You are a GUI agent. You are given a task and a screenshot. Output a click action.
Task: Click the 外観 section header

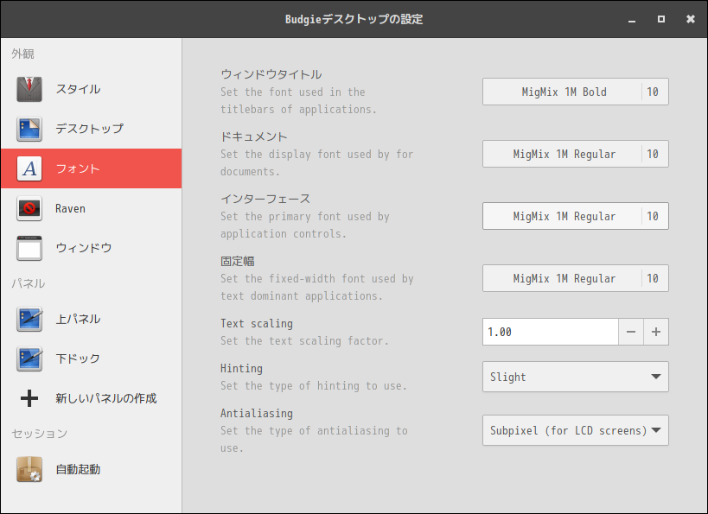pos(22,54)
